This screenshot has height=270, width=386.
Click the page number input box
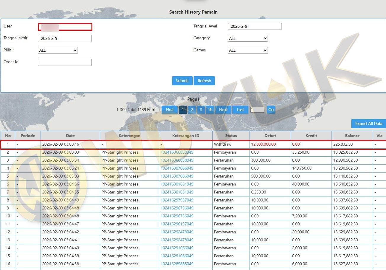click(x=257, y=110)
